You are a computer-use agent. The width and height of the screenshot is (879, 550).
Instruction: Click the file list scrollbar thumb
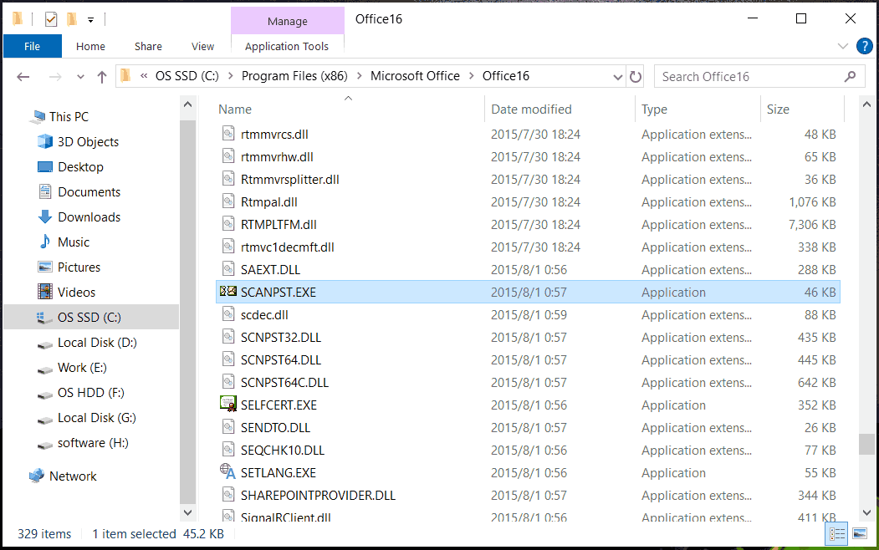(x=866, y=444)
